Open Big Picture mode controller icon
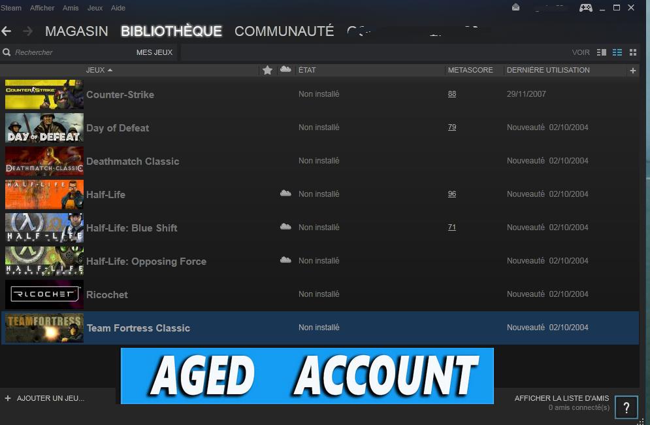 click(586, 7)
